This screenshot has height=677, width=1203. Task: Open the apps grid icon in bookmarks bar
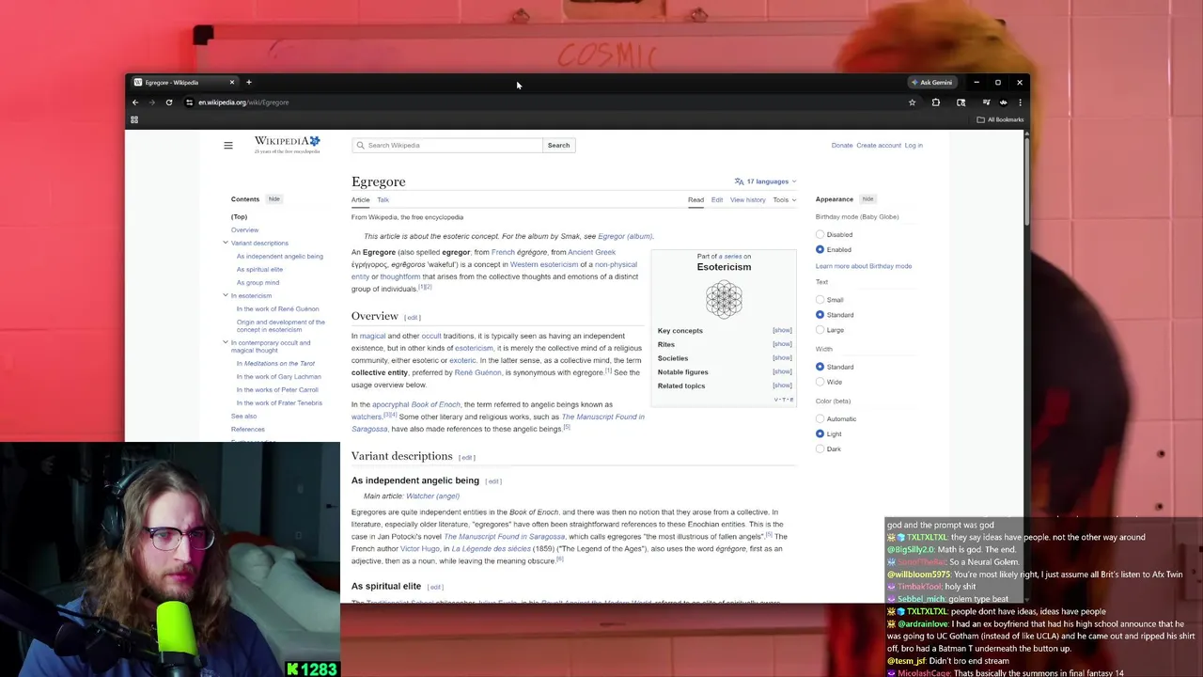tap(134, 119)
